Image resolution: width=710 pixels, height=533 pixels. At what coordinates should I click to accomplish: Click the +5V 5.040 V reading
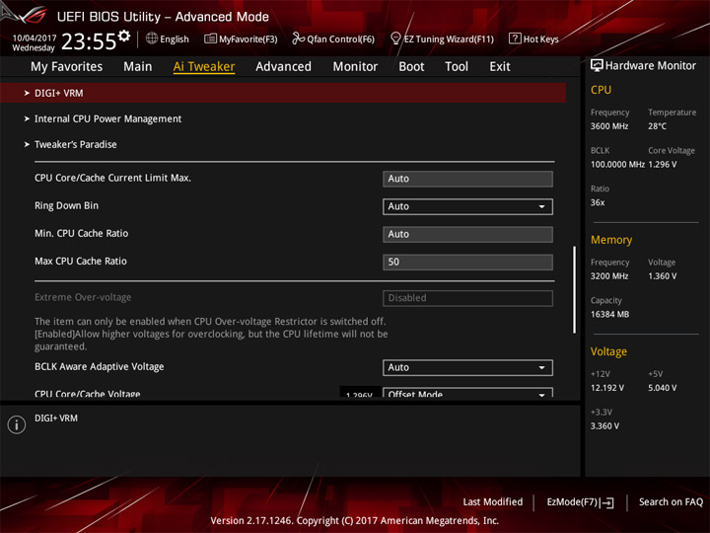[x=663, y=388]
